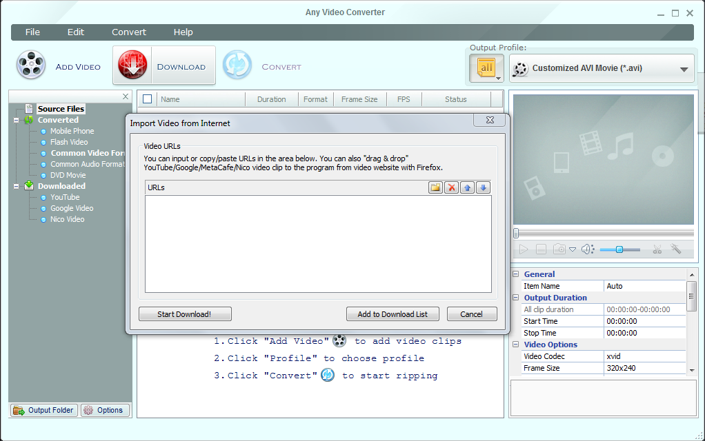The width and height of the screenshot is (705, 441).
Task: Select Mobile Phone in Converted tree
Action: 72,131
